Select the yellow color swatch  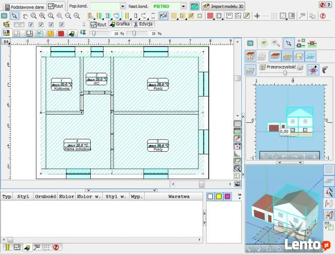pos(219,196)
